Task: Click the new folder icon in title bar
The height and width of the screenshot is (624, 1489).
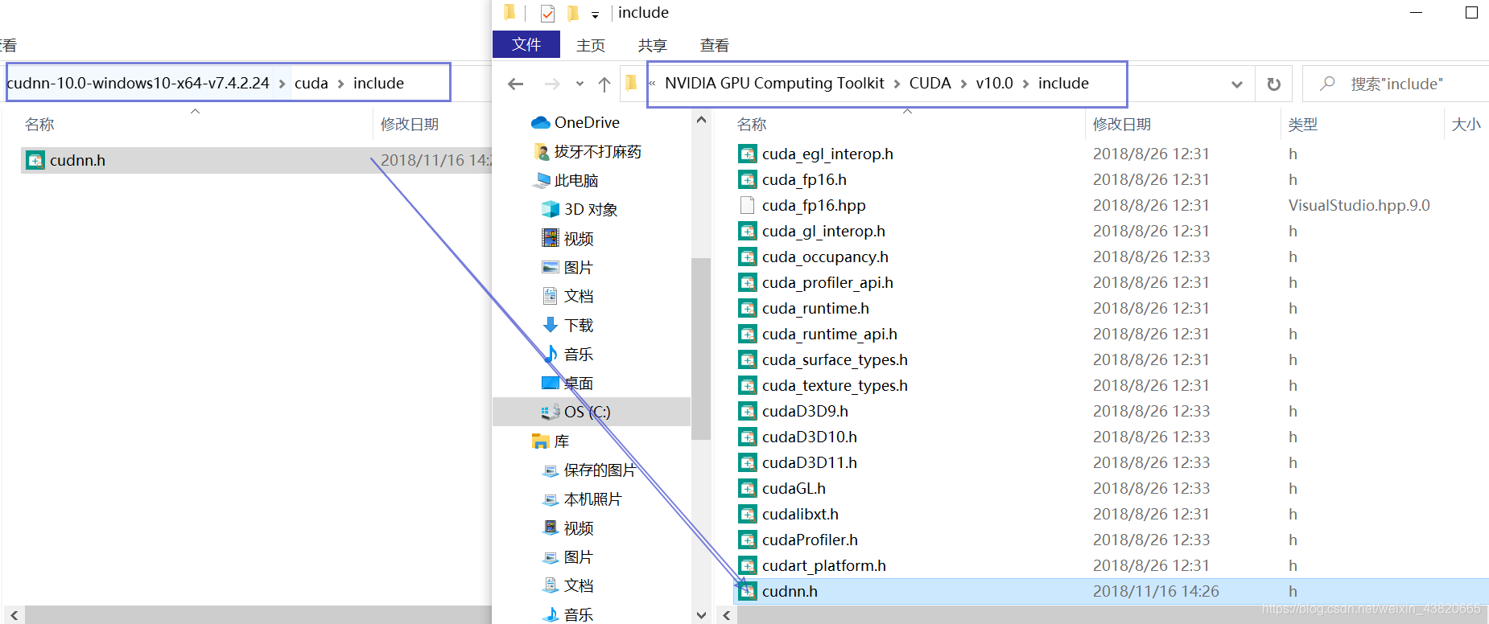Action: click(573, 13)
